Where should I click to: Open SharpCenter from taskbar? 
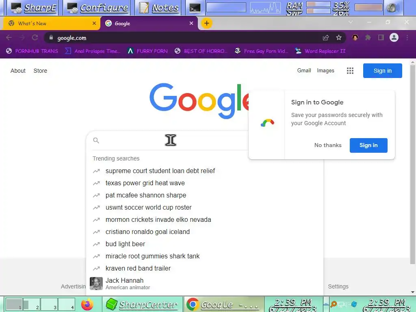pyautogui.click(x=142, y=304)
